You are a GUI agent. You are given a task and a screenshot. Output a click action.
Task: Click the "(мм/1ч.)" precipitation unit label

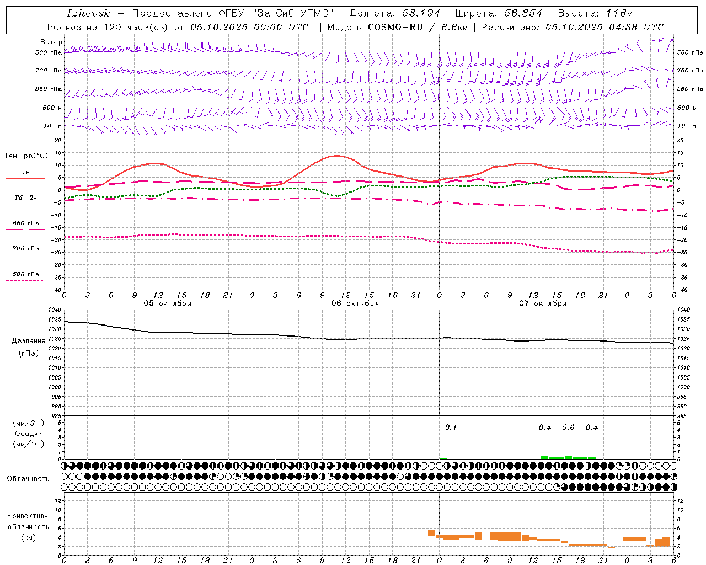[29, 444]
